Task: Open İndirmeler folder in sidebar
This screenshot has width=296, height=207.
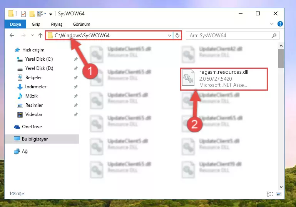Action: click(x=32, y=87)
